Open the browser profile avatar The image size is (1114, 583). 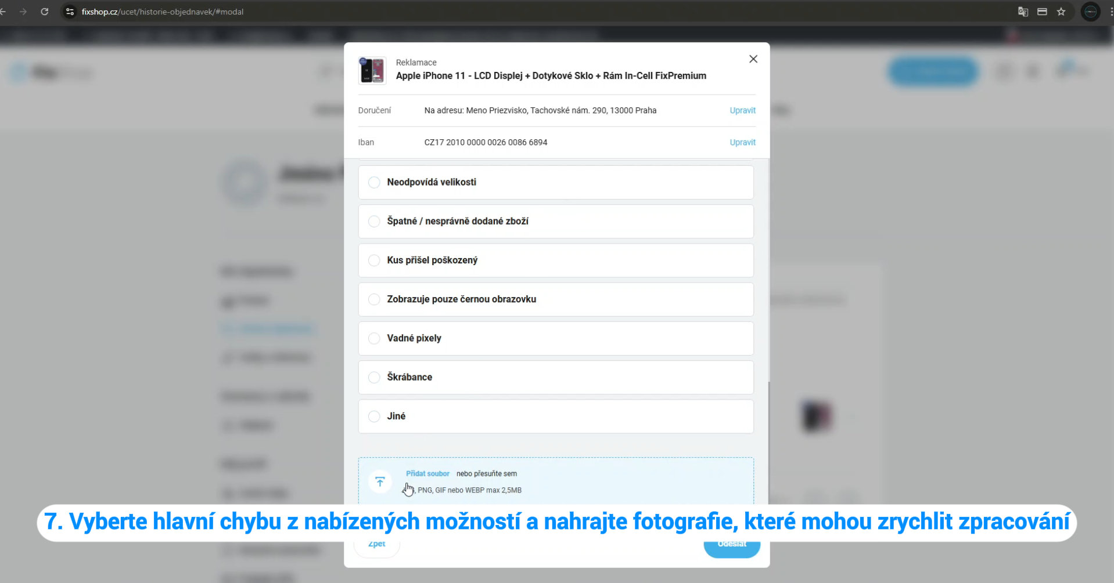pos(1090,12)
